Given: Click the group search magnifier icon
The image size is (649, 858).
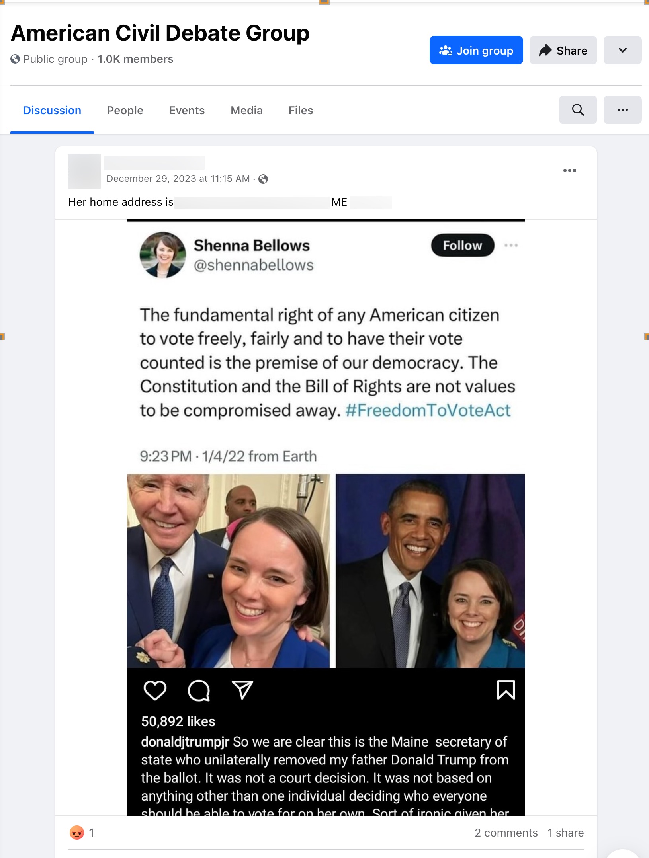Looking at the screenshot, I should pos(578,110).
